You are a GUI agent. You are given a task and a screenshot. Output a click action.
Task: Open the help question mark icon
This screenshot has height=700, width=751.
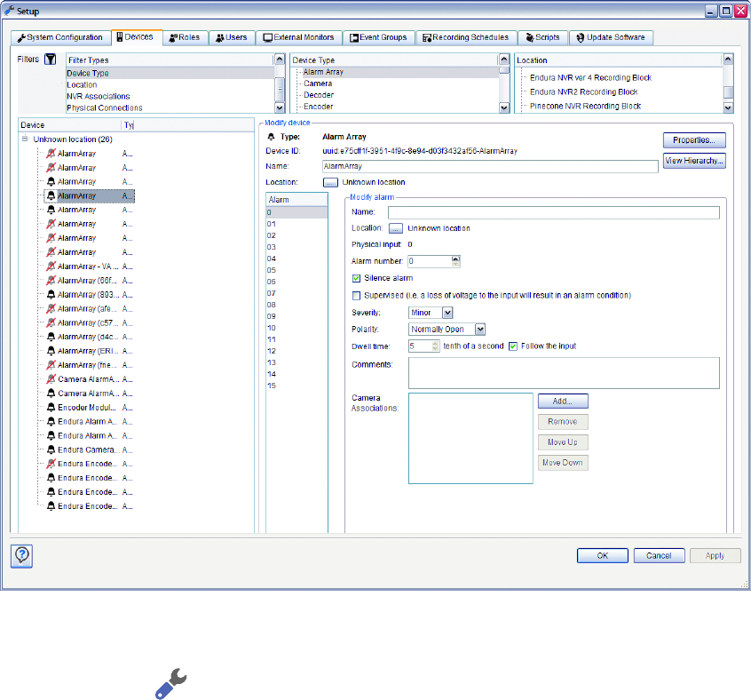click(x=23, y=555)
